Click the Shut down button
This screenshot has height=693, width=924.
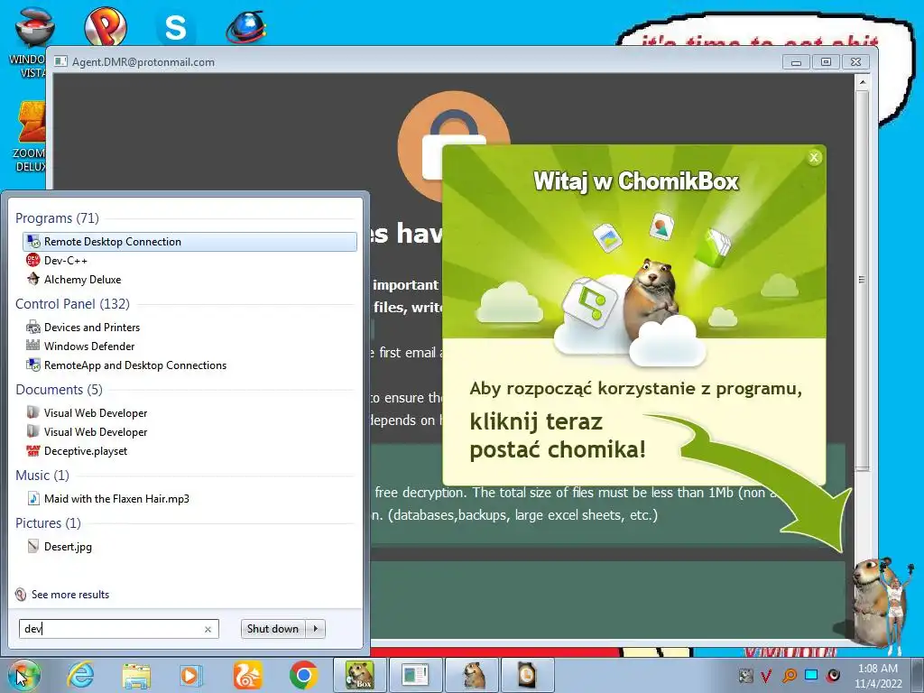coord(273,629)
